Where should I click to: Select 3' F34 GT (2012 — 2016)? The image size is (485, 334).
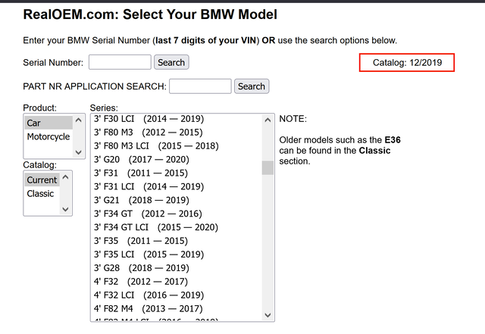coord(177,214)
